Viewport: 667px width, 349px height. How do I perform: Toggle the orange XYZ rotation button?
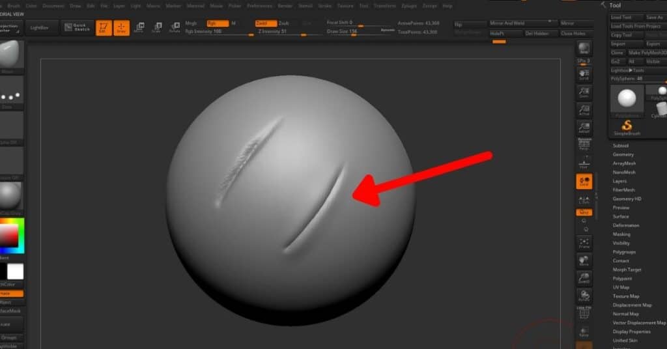[584, 212]
